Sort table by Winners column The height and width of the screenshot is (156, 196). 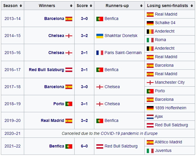(x=71, y=6)
